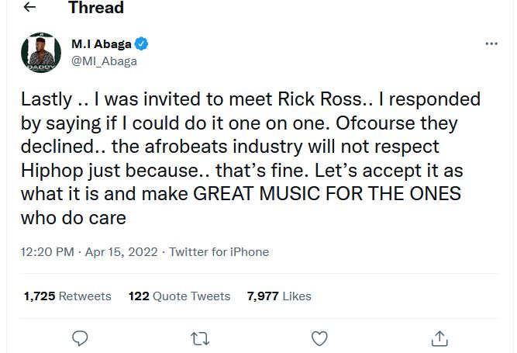The image size is (517, 353).
Task: Open the share tweet icon
Action: [x=439, y=337]
